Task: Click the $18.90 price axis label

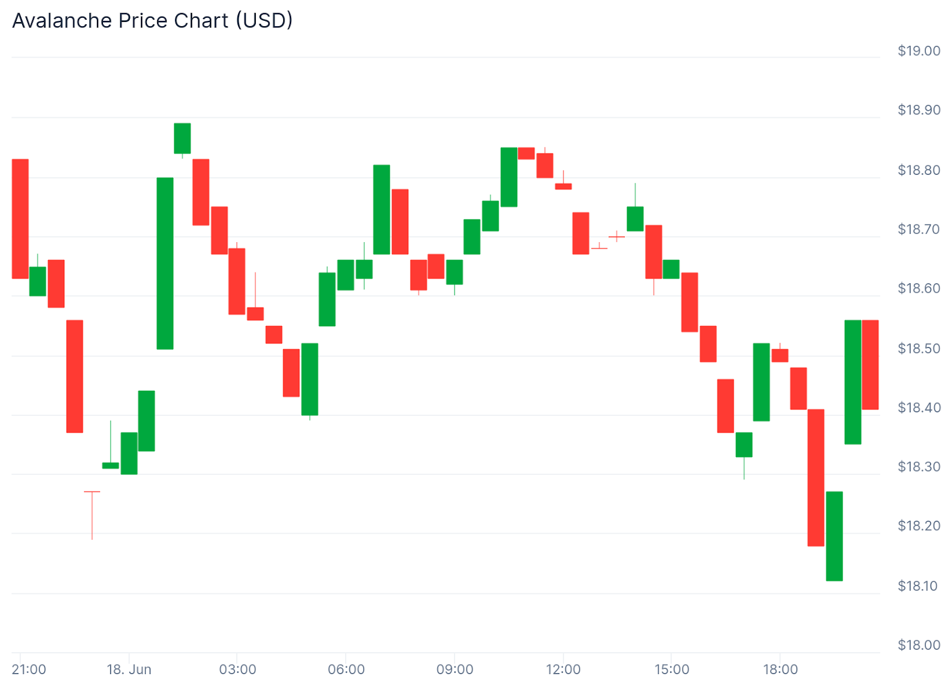Action: click(919, 110)
